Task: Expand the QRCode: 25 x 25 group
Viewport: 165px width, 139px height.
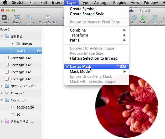Action: pyautogui.click(x=2, y=86)
